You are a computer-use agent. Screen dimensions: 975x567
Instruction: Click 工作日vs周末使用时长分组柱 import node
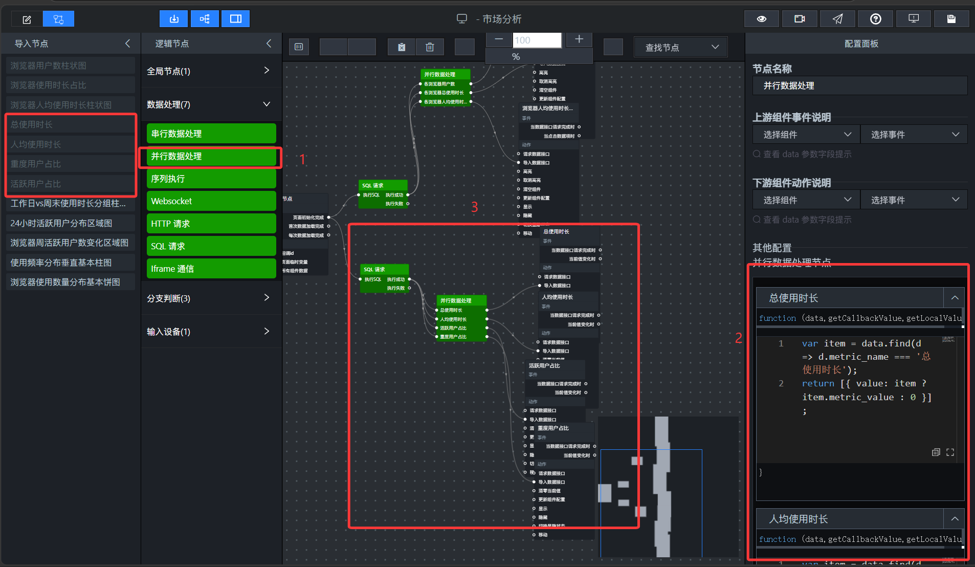[71, 203]
